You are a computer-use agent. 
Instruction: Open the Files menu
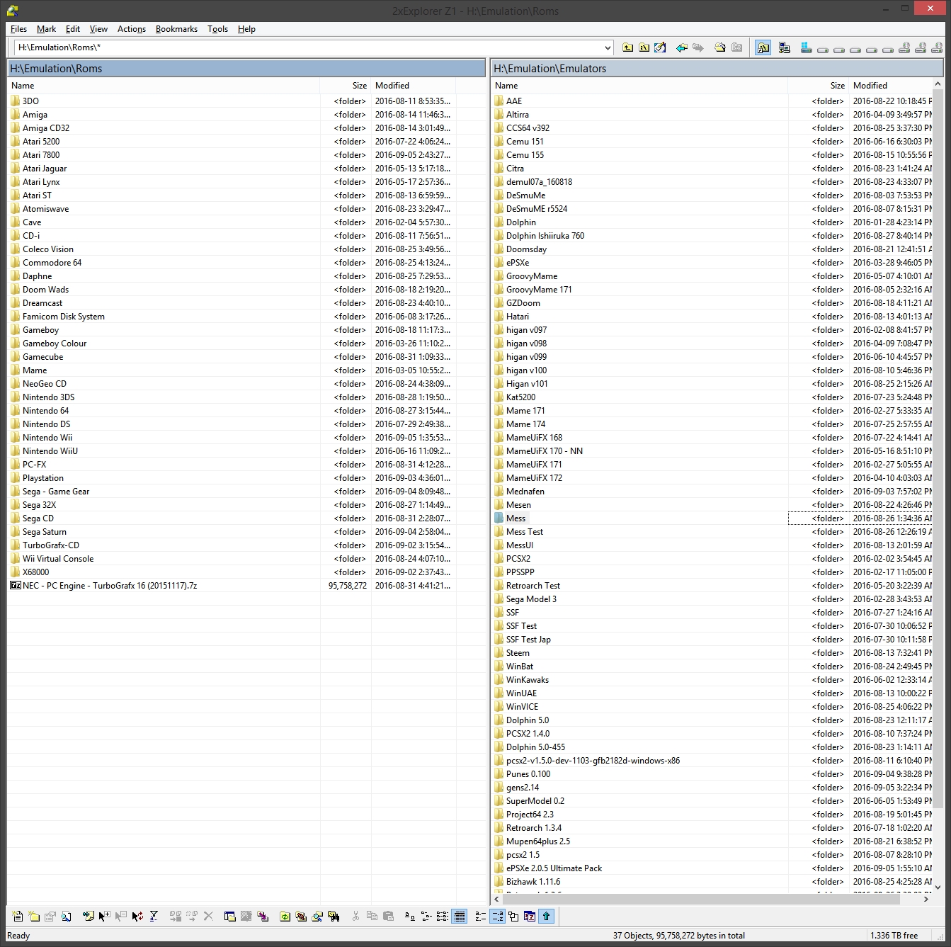18,29
